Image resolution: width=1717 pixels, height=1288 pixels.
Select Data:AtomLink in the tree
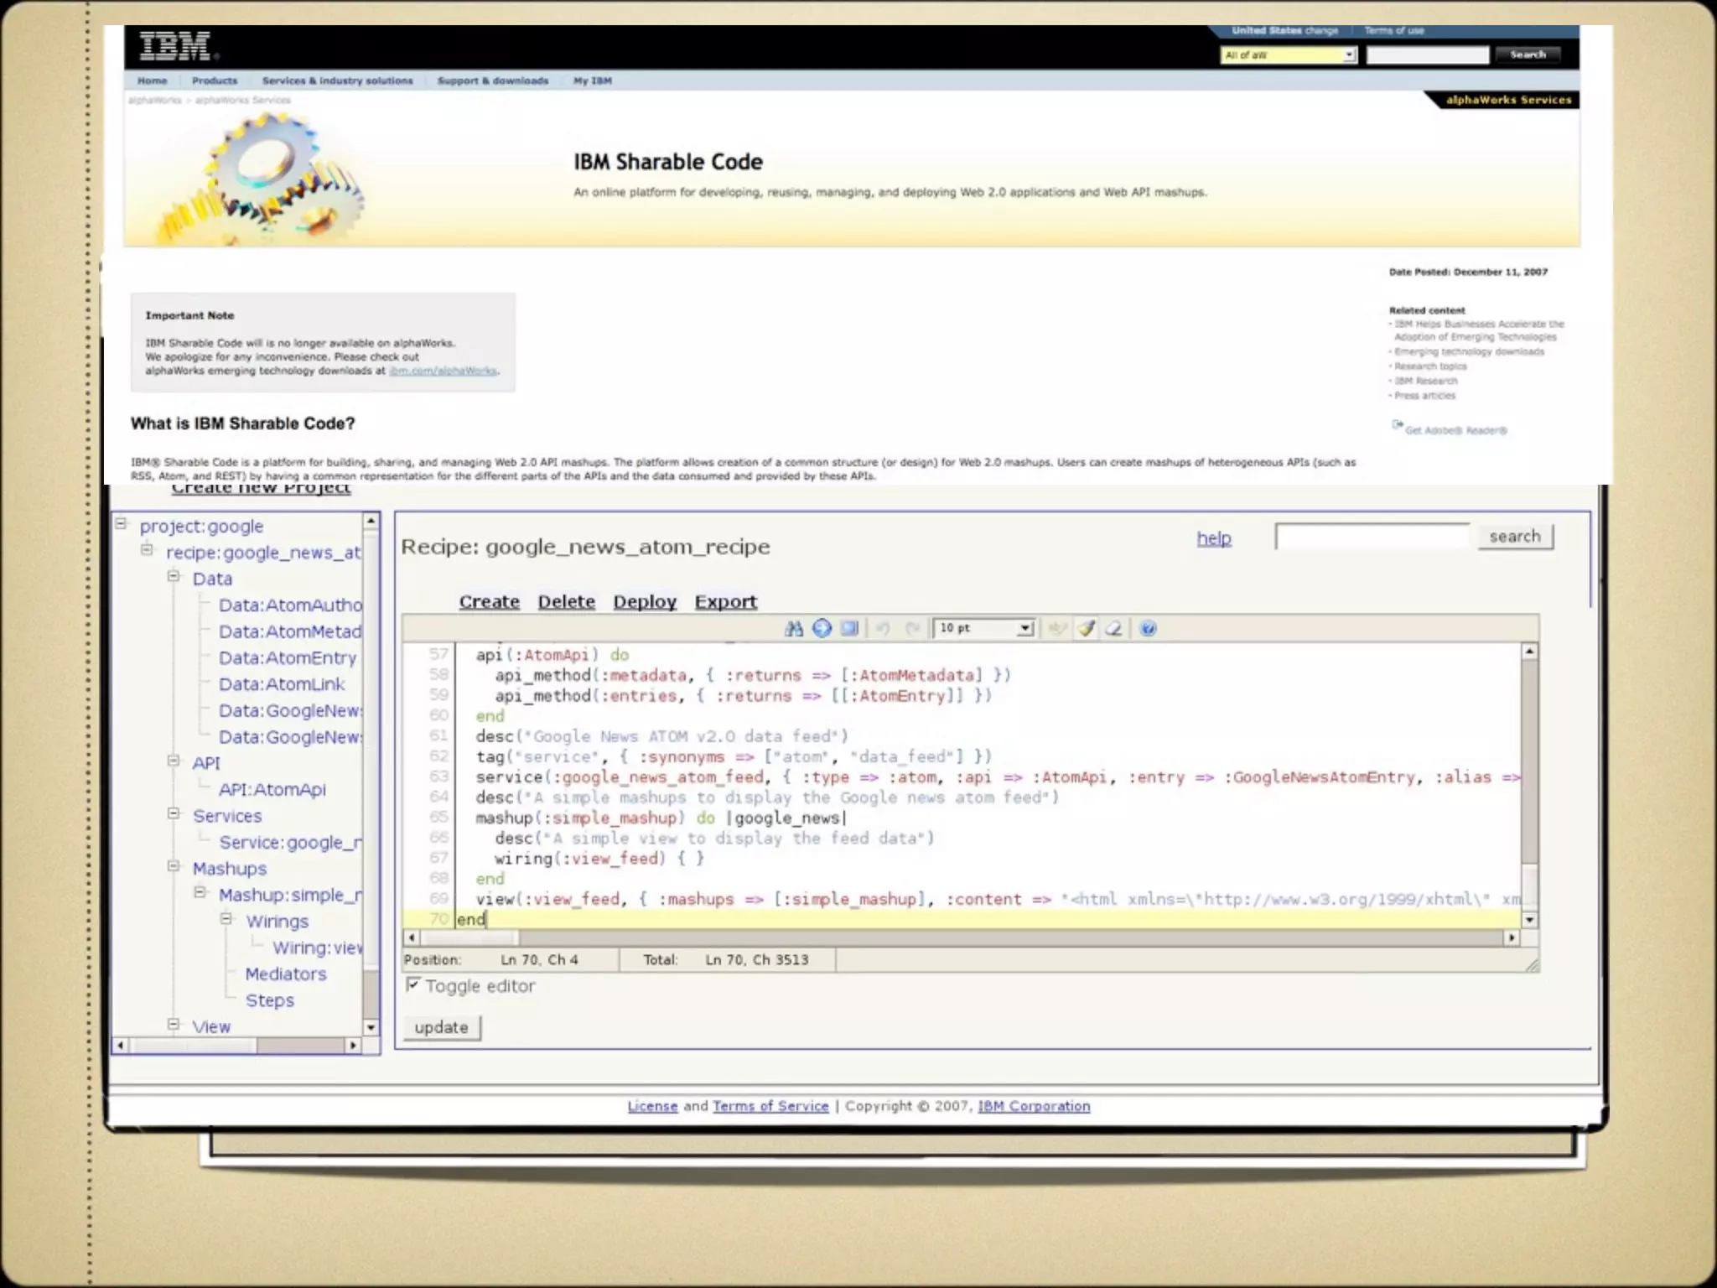point(282,684)
